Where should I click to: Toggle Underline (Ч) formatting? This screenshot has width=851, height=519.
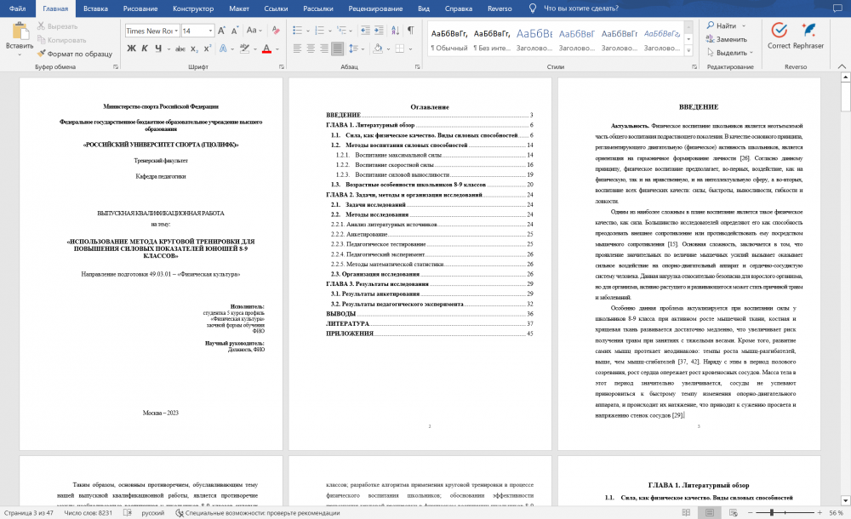(158, 48)
